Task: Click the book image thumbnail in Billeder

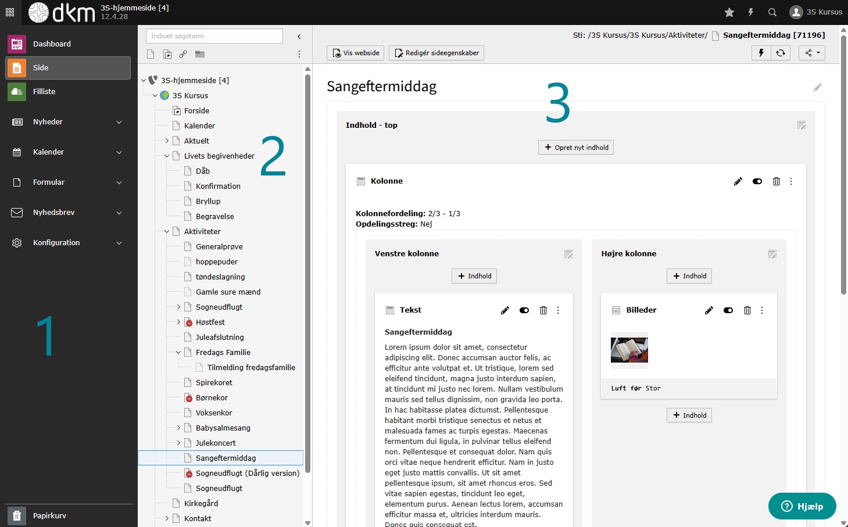Action: (x=629, y=350)
